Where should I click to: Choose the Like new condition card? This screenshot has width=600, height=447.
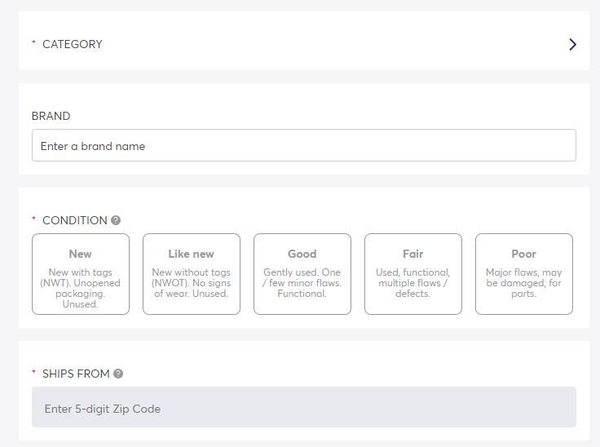(192, 274)
